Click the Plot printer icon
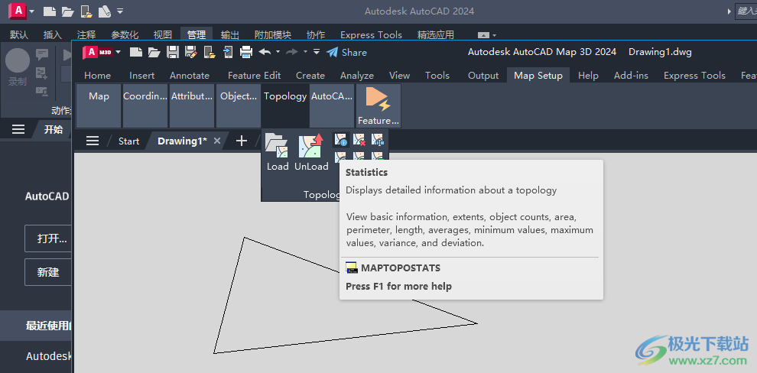The width and height of the screenshot is (757, 373). (x=246, y=52)
